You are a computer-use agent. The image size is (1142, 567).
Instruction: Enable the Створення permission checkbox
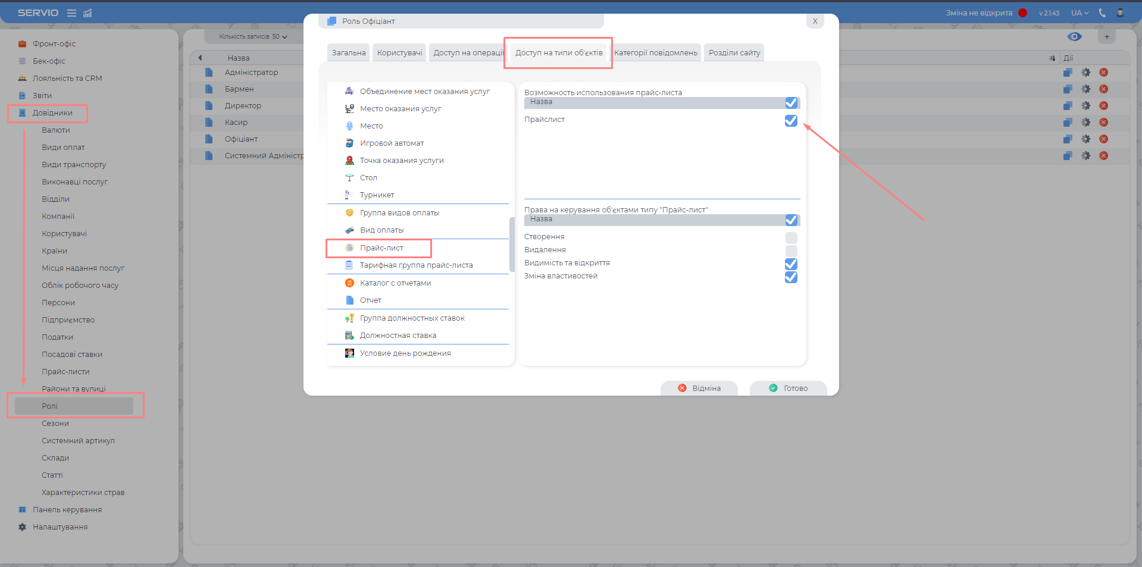pos(791,237)
